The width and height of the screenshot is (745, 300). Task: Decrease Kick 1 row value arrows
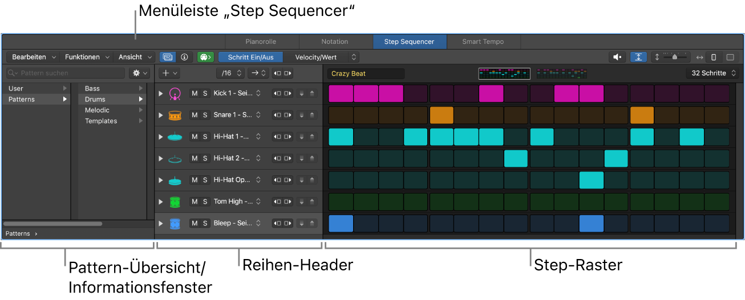302,93
